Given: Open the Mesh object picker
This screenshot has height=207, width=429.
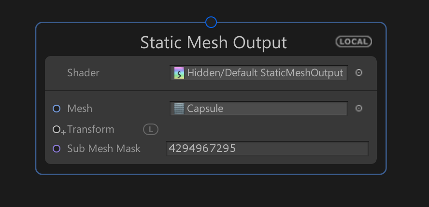Looking at the screenshot, I should pyautogui.click(x=359, y=109).
